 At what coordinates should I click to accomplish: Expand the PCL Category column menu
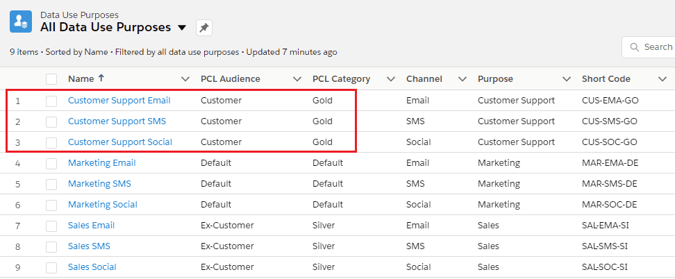(x=391, y=79)
